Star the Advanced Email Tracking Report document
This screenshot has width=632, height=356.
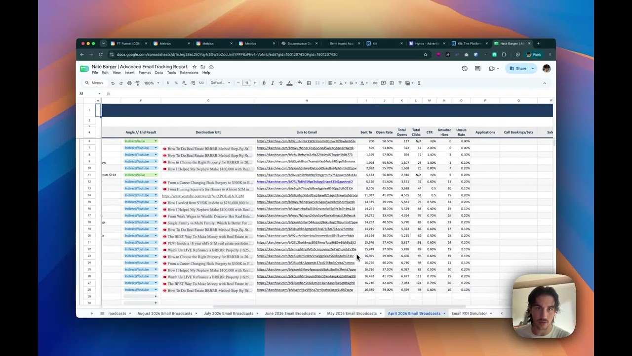point(195,67)
